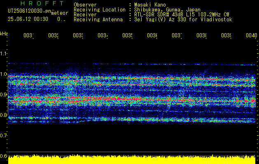Click the 0.6 kHz axis label
Screen dimensions: 259x164
[x=3, y=156]
